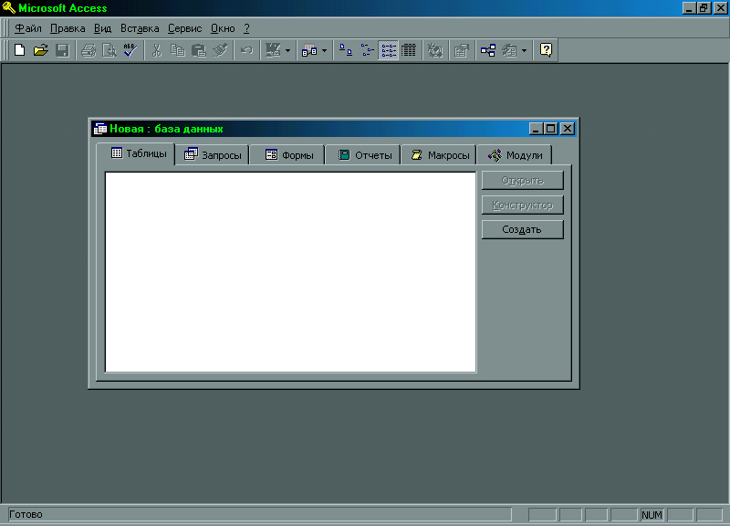Image resolution: width=730 pixels, height=526 pixels.
Task: Click the Открыть button
Action: coord(522,180)
